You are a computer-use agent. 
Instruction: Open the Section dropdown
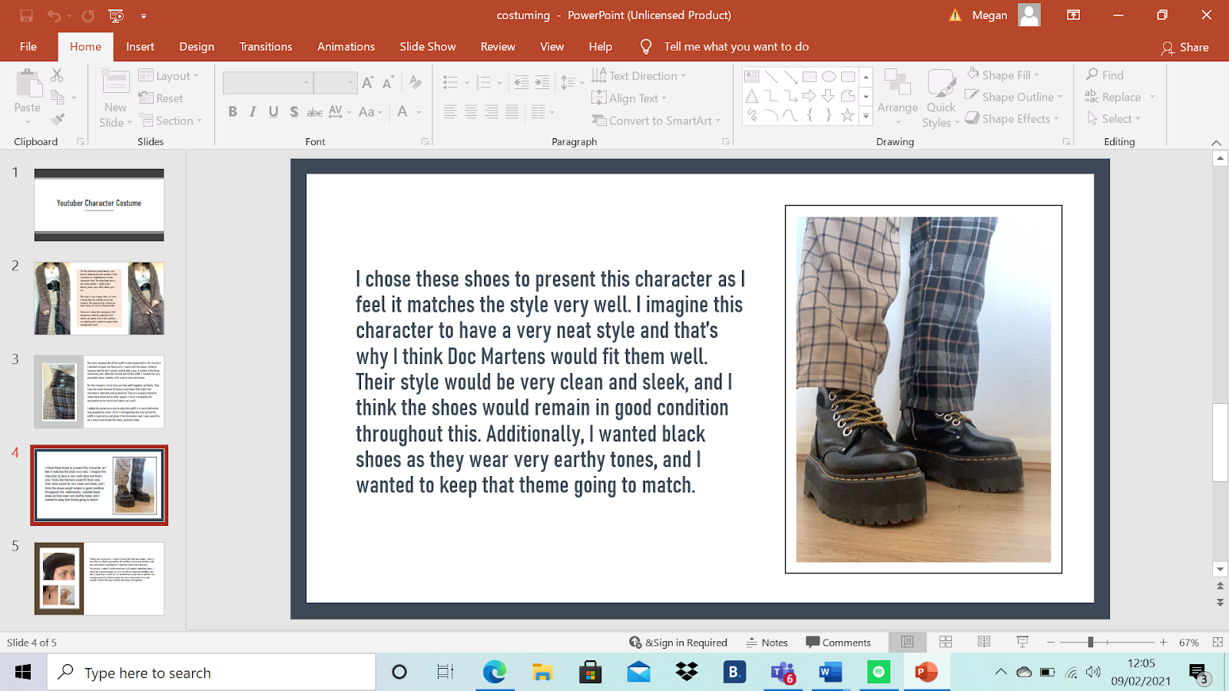click(170, 121)
